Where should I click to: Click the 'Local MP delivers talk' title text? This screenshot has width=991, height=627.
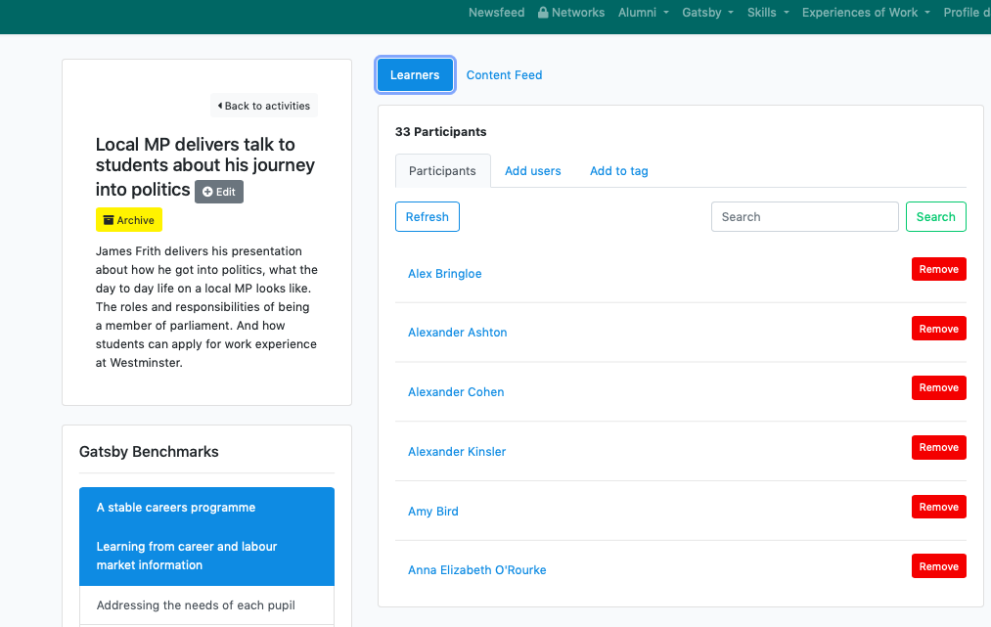click(204, 166)
